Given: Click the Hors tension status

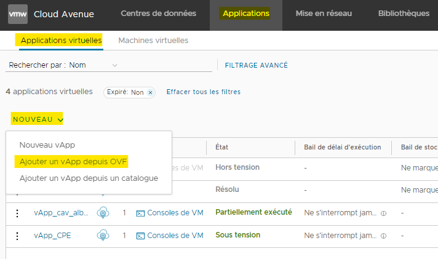Looking at the screenshot, I should (237, 167).
